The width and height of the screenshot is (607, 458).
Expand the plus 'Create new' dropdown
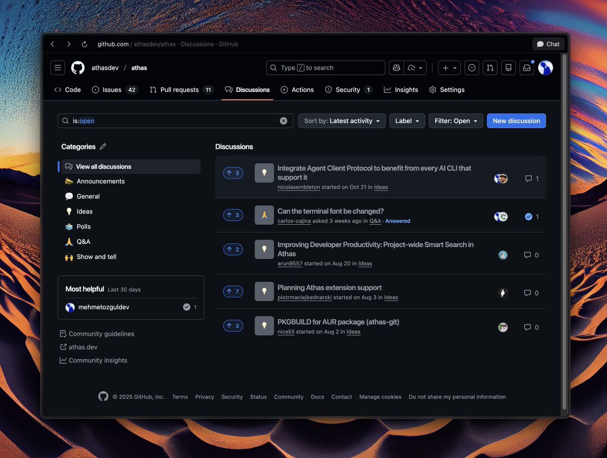(x=449, y=68)
